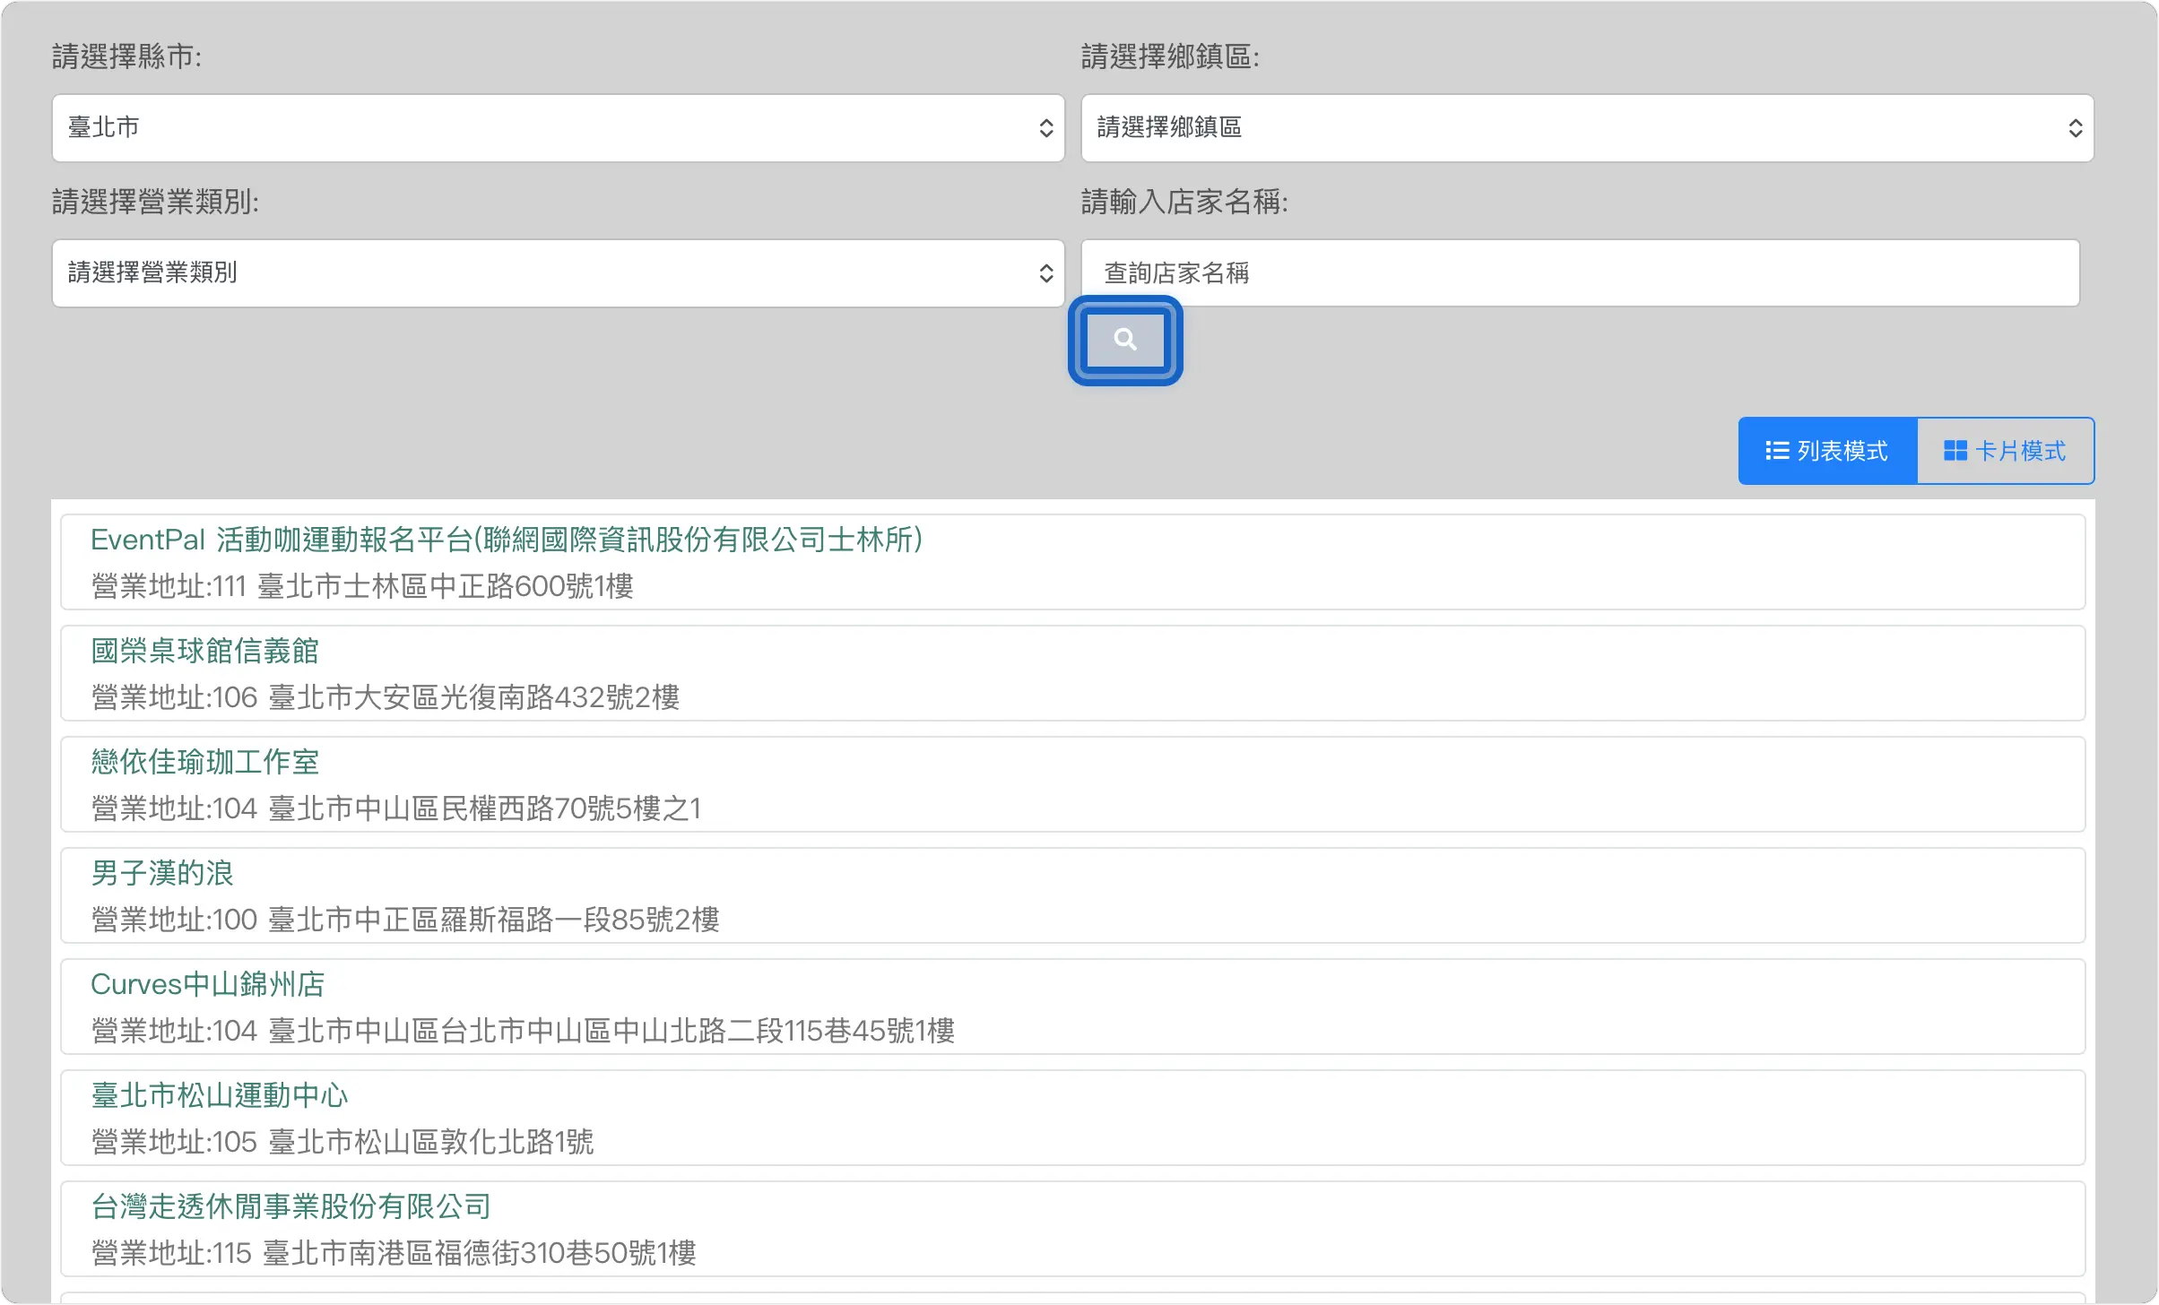The width and height of the screenshot is (2159, 1305).
Task: Click the 請選擇營業類別 label above the dropdown
Action: [x=155, y=202]
